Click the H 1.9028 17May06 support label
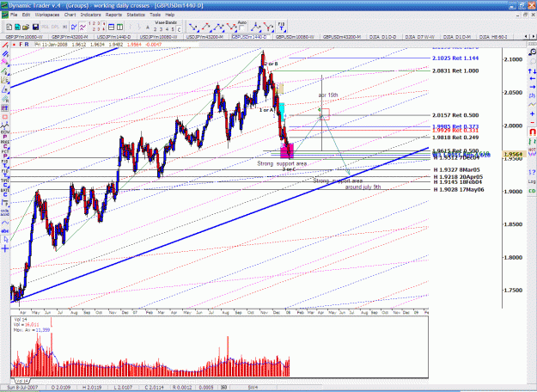Viewport: 537px width, 392px height. pos(459,189)
